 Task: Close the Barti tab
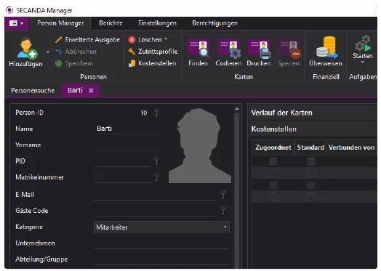(x=91, y=91)
